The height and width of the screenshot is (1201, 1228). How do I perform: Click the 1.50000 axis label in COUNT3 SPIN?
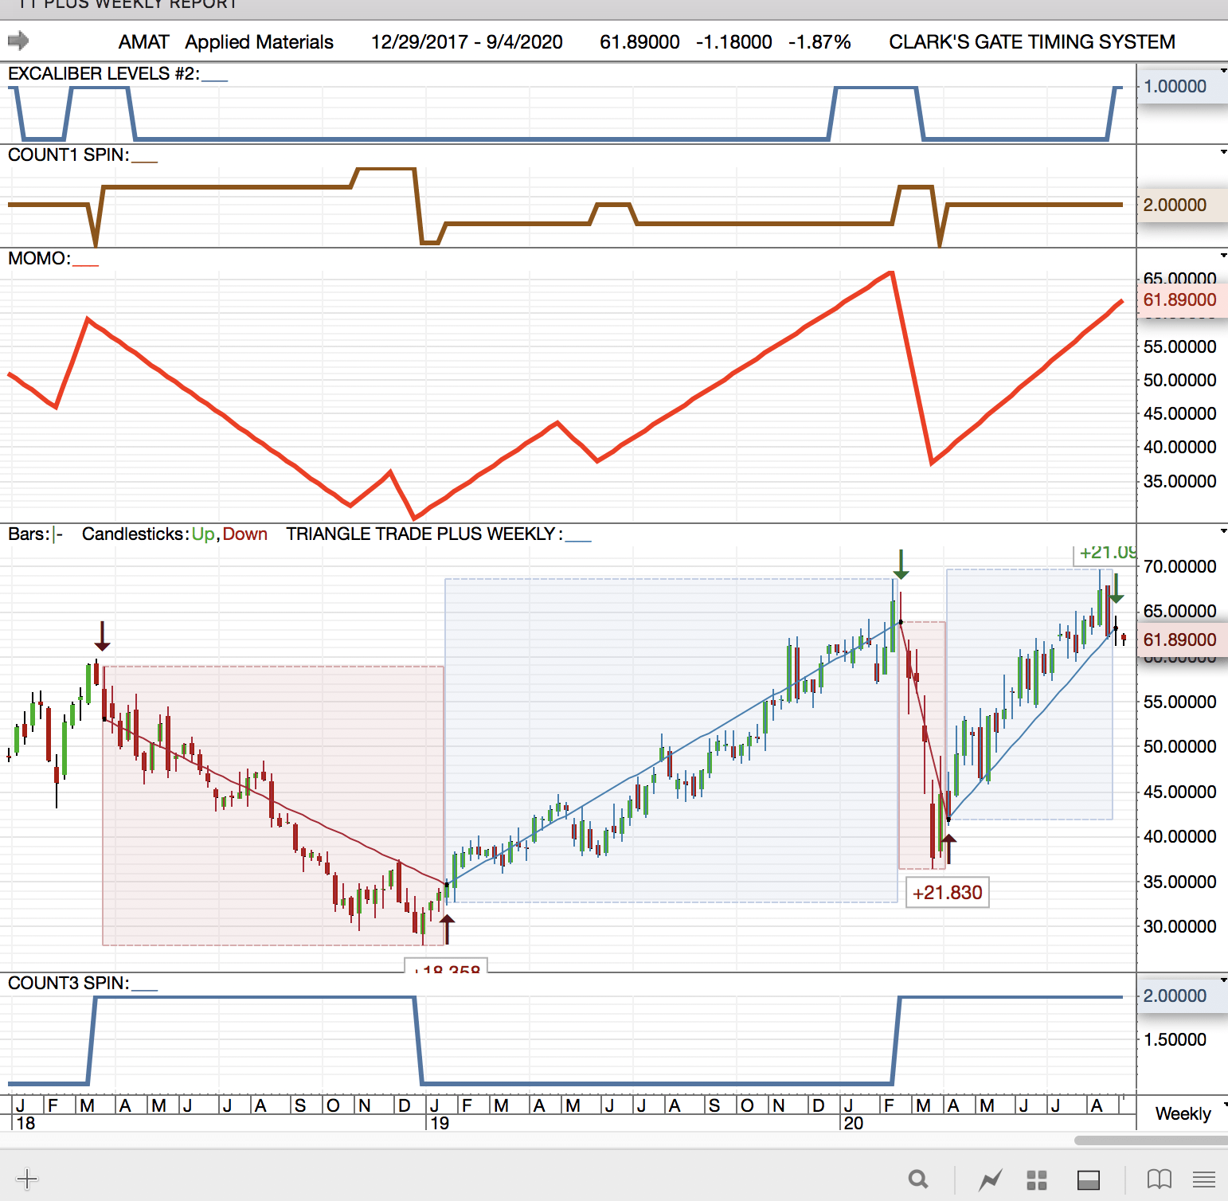[x=1175, y=1039]
